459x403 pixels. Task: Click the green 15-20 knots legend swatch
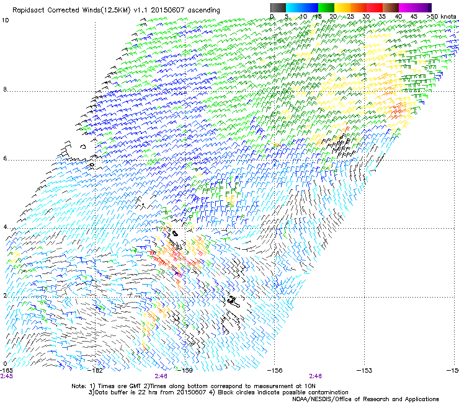coord(326,7)
